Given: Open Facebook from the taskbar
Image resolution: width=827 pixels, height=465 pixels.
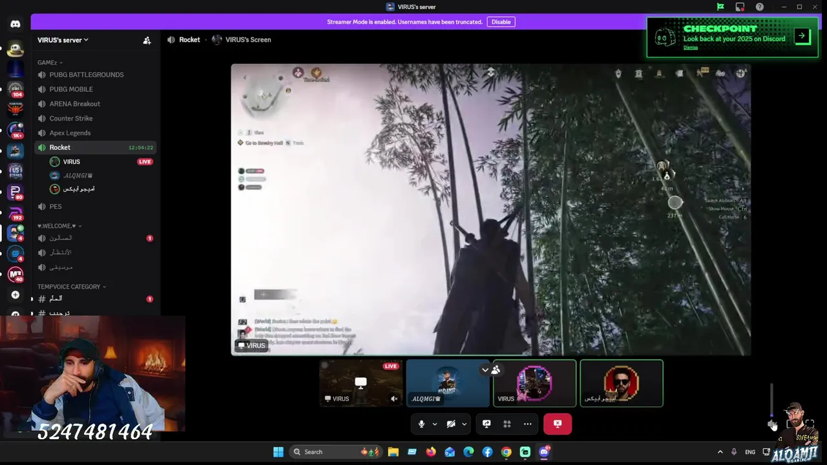Looking at the screenshot, I should [x=488, y=452].
